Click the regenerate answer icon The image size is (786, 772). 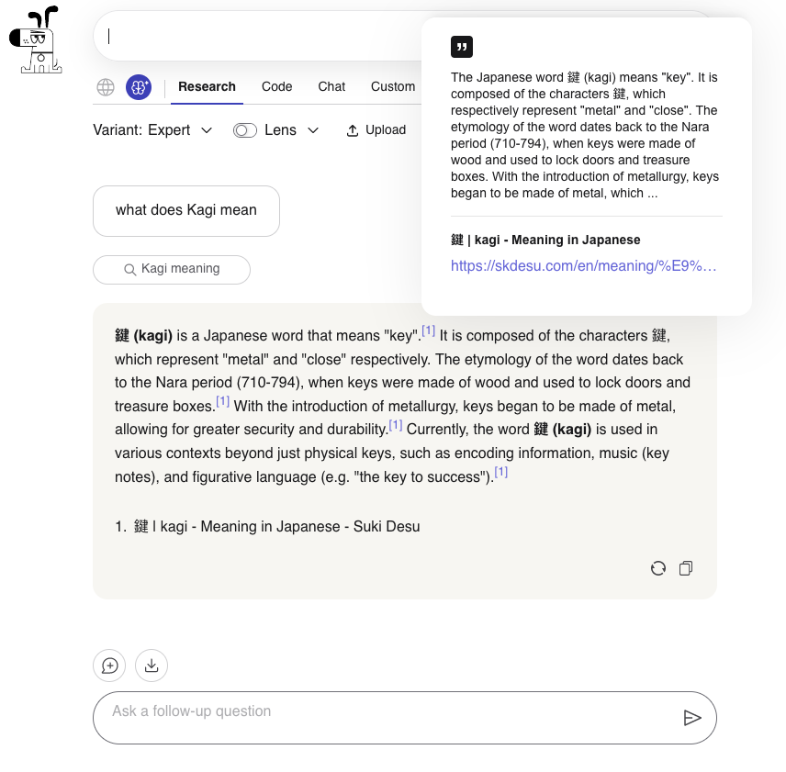pyautogui.click(x=657, y=568)
